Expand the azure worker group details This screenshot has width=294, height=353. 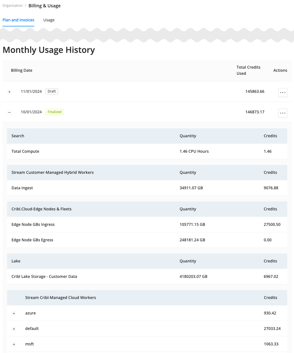[x=14, y=313]
